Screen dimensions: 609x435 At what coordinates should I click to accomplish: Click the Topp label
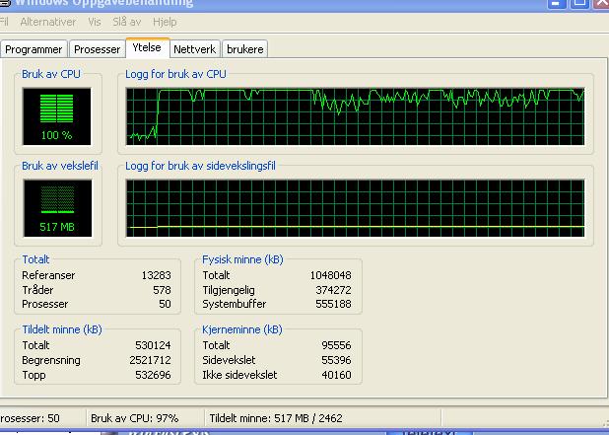coord(34,375)
